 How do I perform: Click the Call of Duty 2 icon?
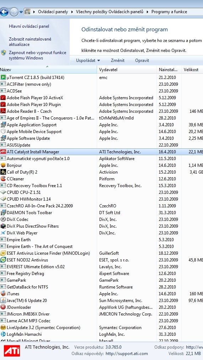click(x=3, y=172)
